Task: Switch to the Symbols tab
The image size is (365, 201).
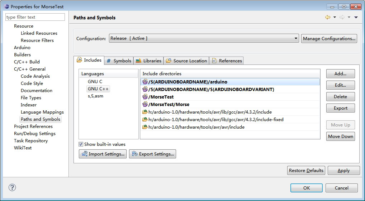Action: pyautogui.click(x=119, y=61)
